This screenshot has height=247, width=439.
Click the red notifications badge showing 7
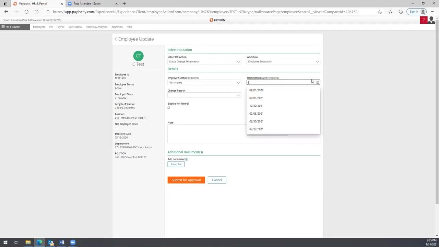(424, 20)
